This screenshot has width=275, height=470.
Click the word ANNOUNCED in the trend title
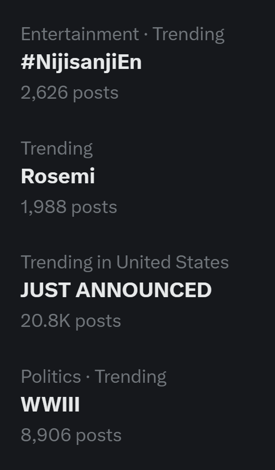(144, 290)
